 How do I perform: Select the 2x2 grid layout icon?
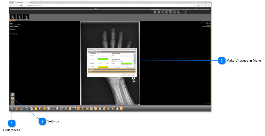pos(91,109)
